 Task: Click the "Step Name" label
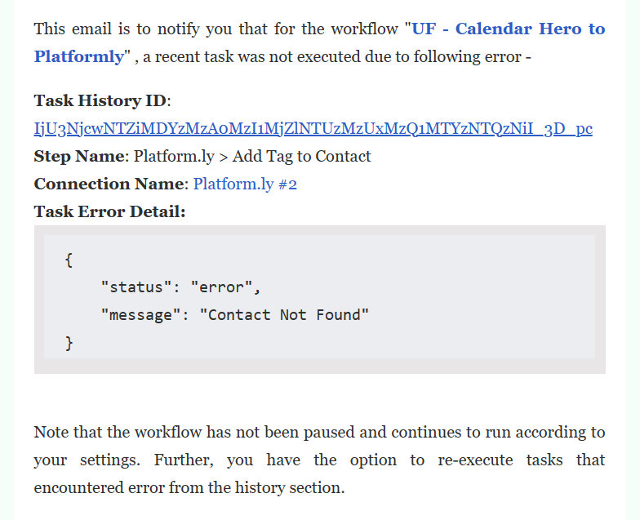point(79,157)
